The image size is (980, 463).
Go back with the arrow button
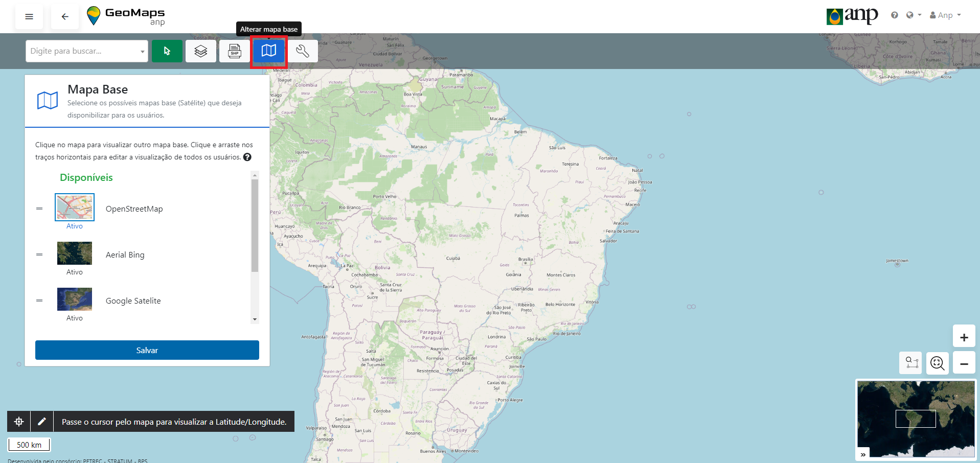click(65, 17)
